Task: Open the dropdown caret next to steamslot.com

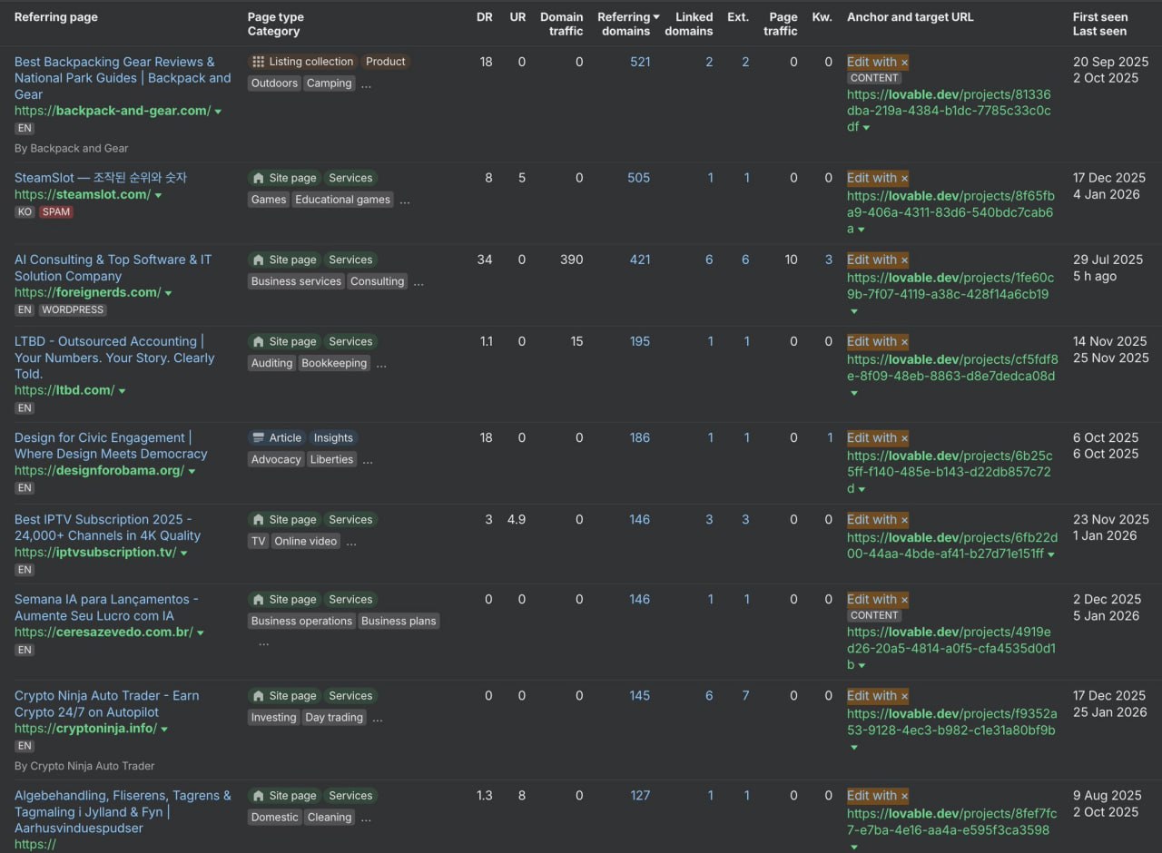Action: tap(158, 195)
